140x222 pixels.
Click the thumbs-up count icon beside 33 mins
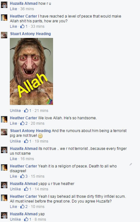point(22,26)
